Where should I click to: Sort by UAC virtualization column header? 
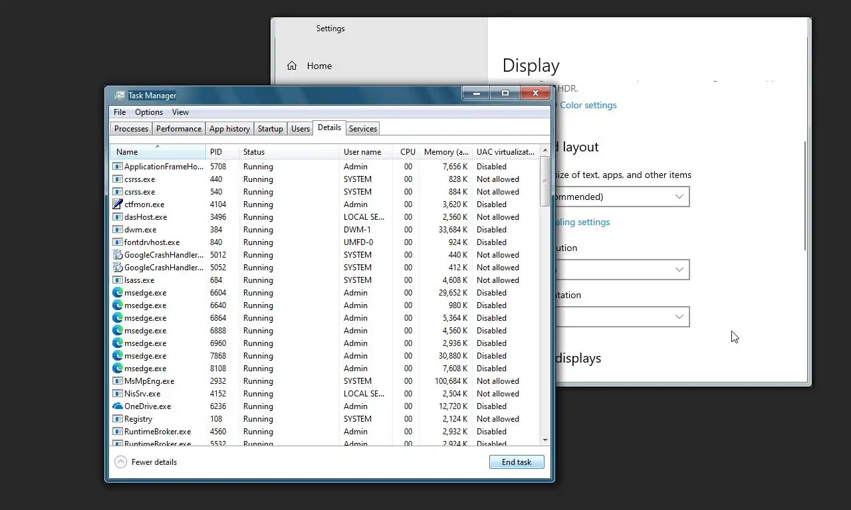coord(505,152)
